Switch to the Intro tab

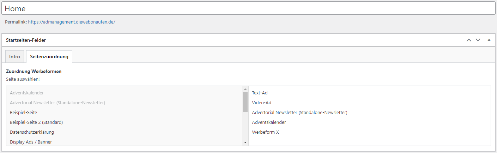point(15,57)
